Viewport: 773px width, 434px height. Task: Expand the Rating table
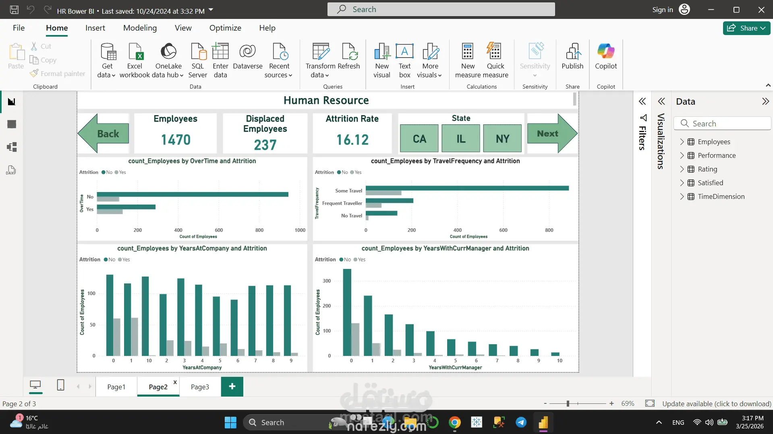[x=682, y=169]
